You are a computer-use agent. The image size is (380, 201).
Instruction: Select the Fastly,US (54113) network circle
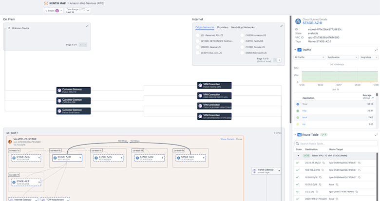tap(242, 41)
